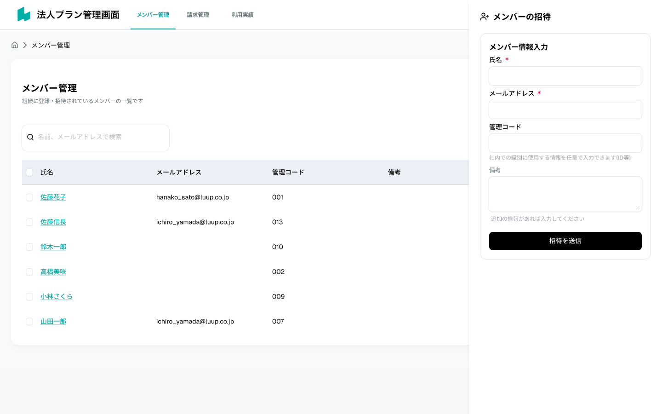
Task: Click the member-invite person icon
Action: click(484, 17)
